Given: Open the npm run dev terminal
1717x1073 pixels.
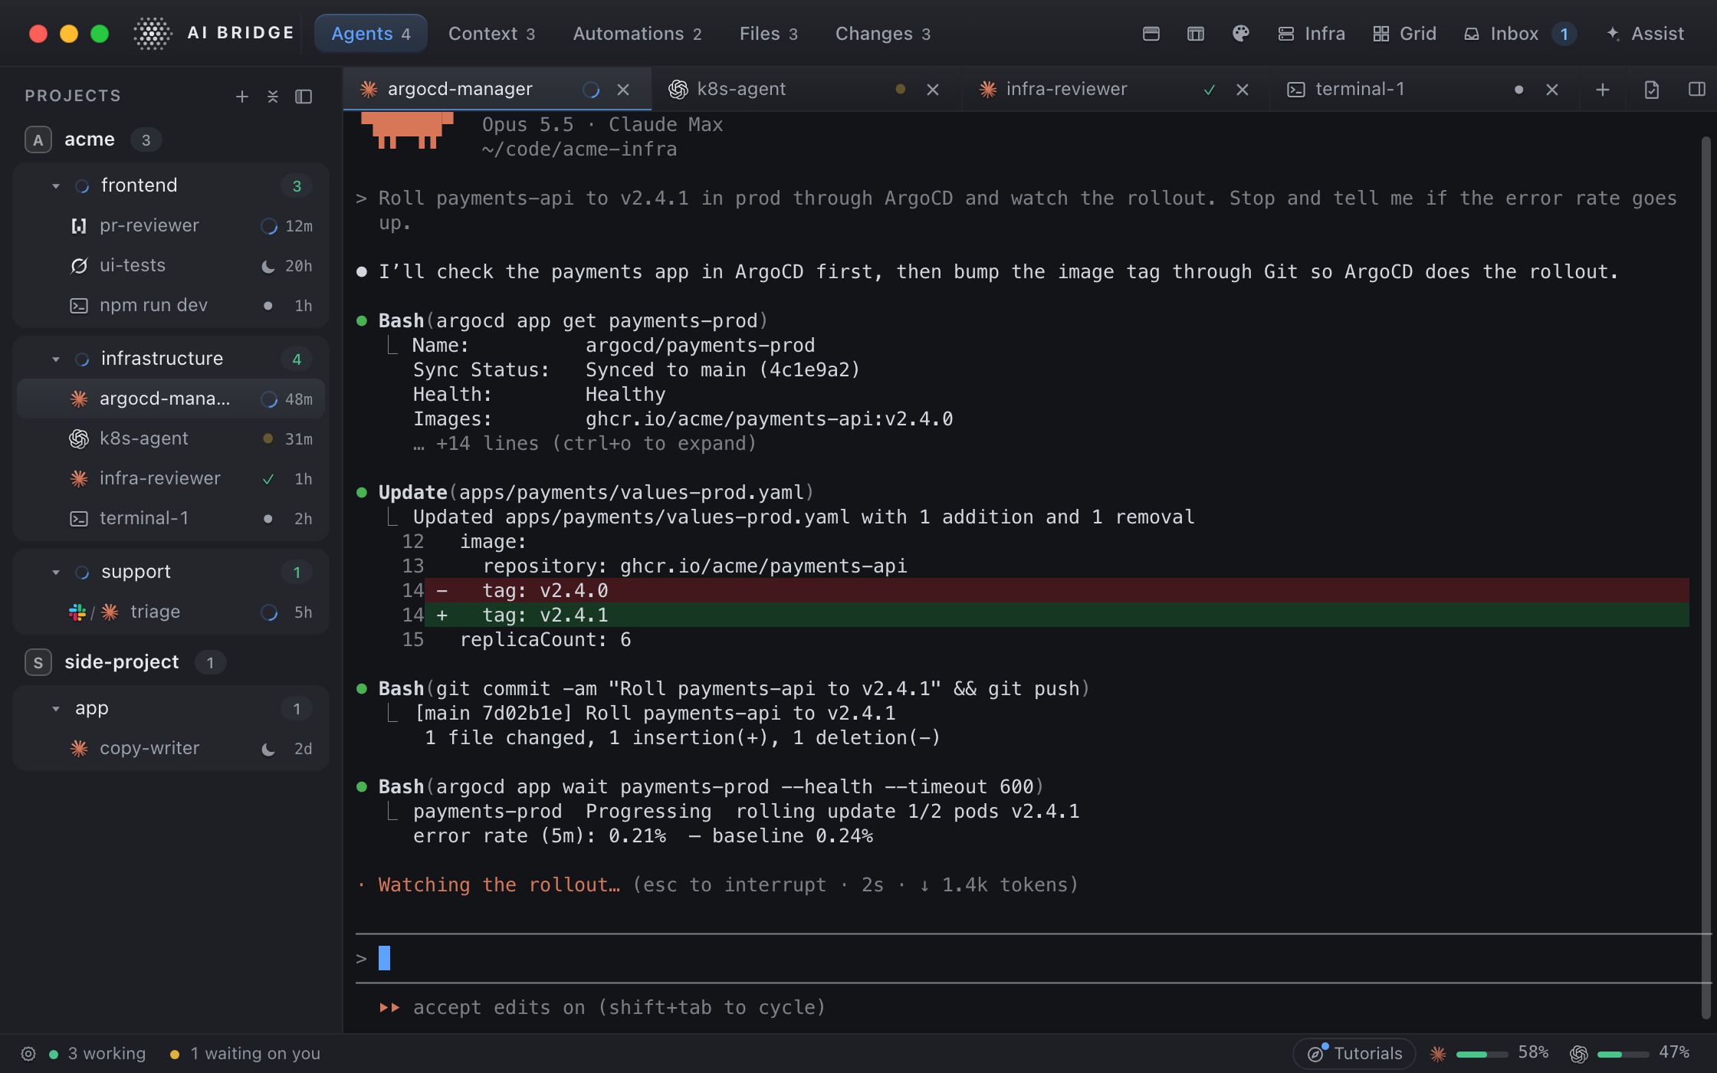Looking at the screenshot, I should [x=171, y=305].
